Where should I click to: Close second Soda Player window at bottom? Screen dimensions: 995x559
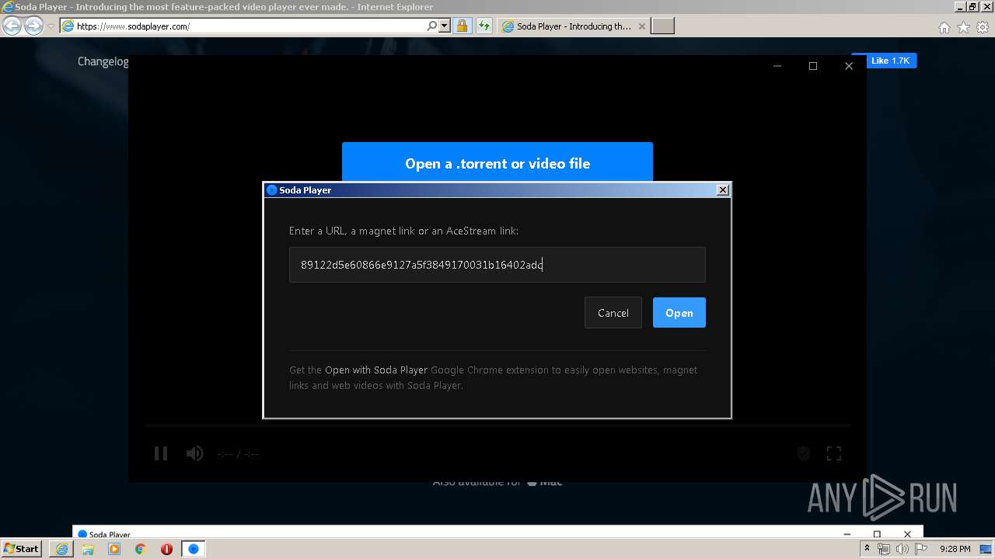pyautogui.click(x=907, y=534)
